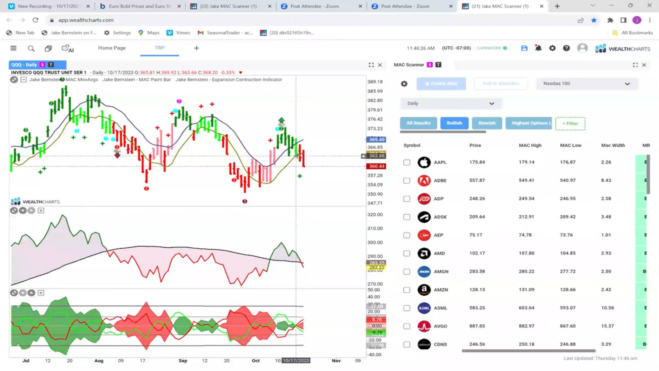Filter scanner to Bullish results
Viewport: 659px width, 371px height.
tap(454, 123)
